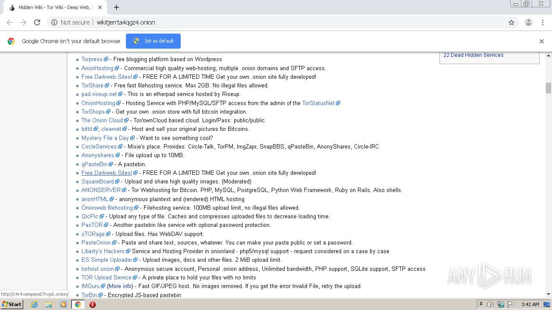Screen dimensions: 552x310
Task: Open the anonHTML link
Action: pos(95,199)
